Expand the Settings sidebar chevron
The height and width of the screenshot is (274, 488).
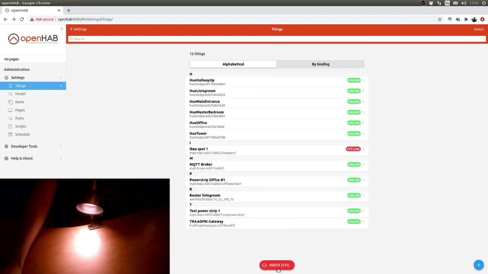pos(61,78)
